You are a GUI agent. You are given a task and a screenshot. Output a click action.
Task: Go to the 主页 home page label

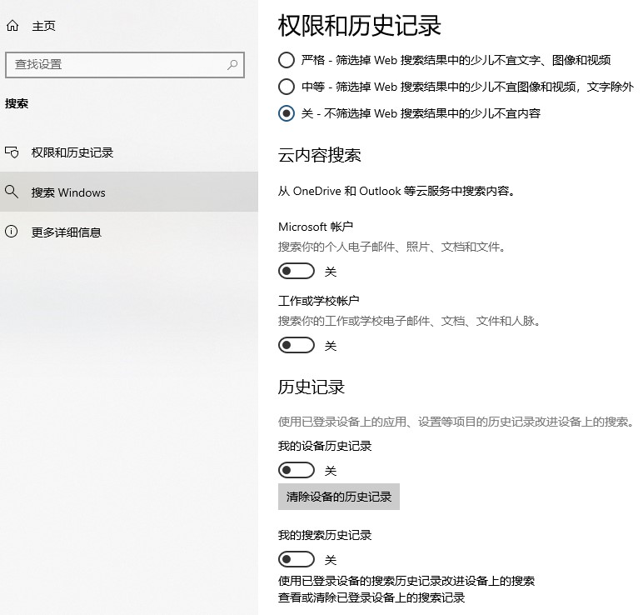(x=43, y=26)
